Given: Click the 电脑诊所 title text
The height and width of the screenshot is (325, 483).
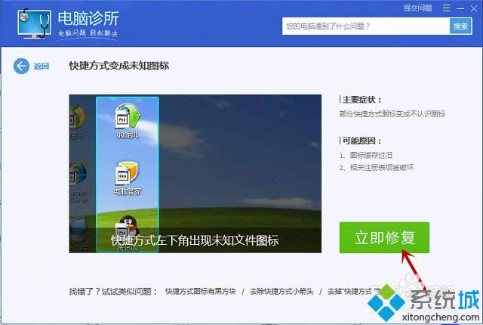Looking at the screenshot, I should coord(88,18).
